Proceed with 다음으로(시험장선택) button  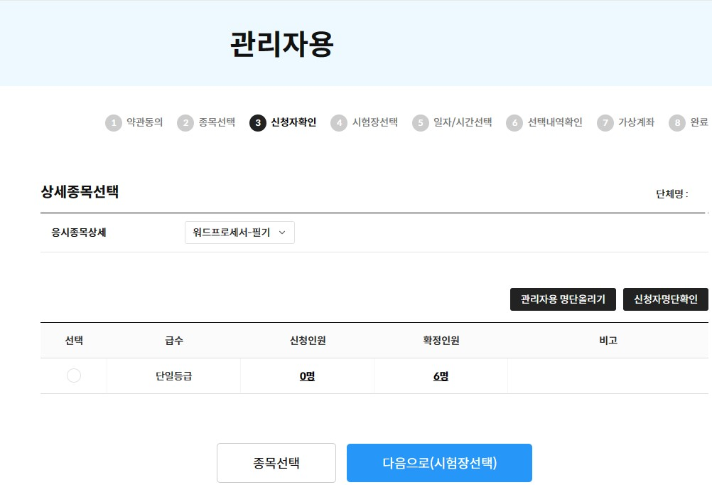[x=439, y=463]
